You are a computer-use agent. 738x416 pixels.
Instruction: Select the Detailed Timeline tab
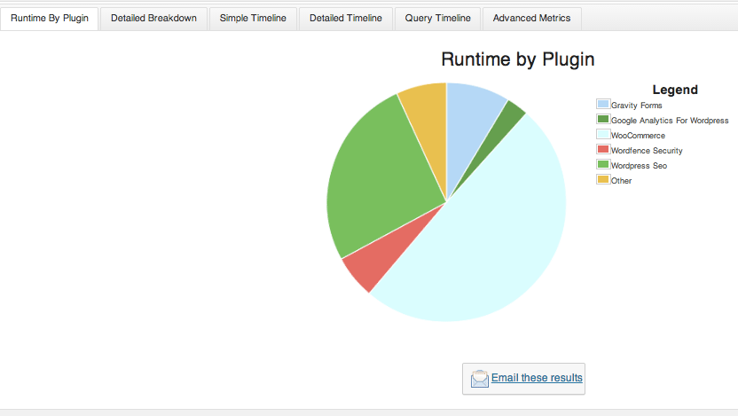345,19
